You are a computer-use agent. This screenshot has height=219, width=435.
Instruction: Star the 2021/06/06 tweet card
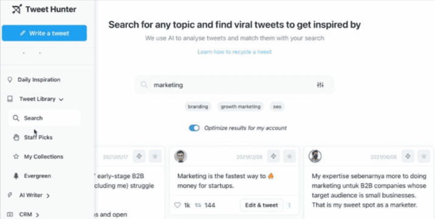tap(423, 156)
